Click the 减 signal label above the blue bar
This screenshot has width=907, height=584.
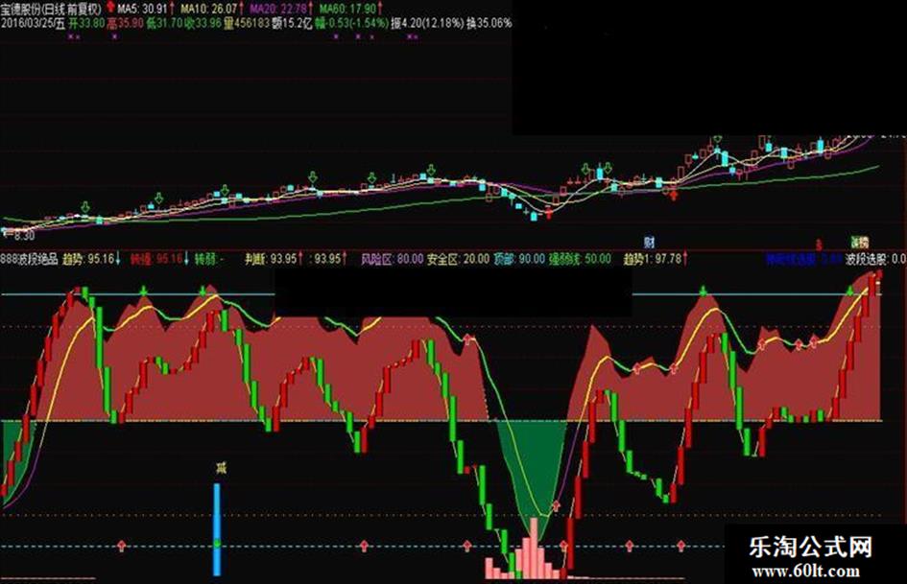(220, 466)
